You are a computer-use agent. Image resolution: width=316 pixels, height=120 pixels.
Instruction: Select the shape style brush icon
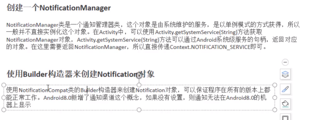pos(285,89)
